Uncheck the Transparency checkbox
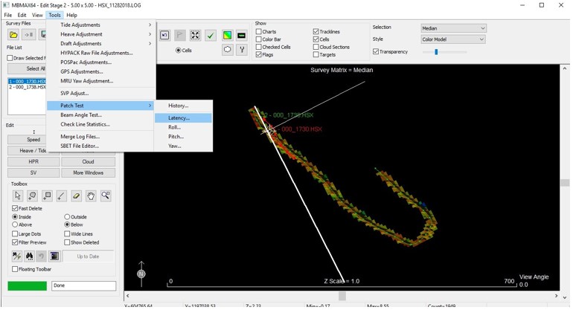 tap(375, 52)
